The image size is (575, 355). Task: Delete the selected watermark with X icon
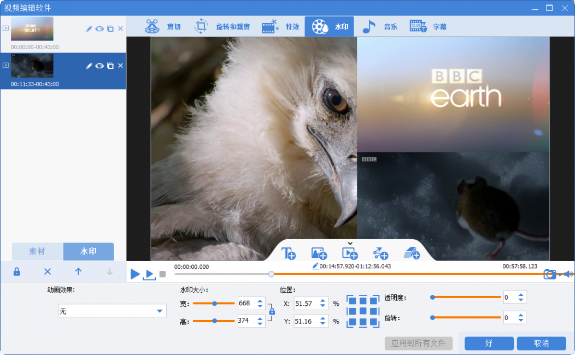click(48, 272)
